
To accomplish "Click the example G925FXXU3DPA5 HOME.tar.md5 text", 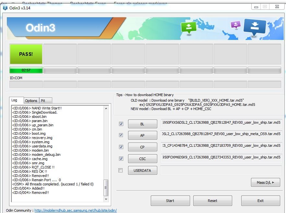I will click(197, 105).
